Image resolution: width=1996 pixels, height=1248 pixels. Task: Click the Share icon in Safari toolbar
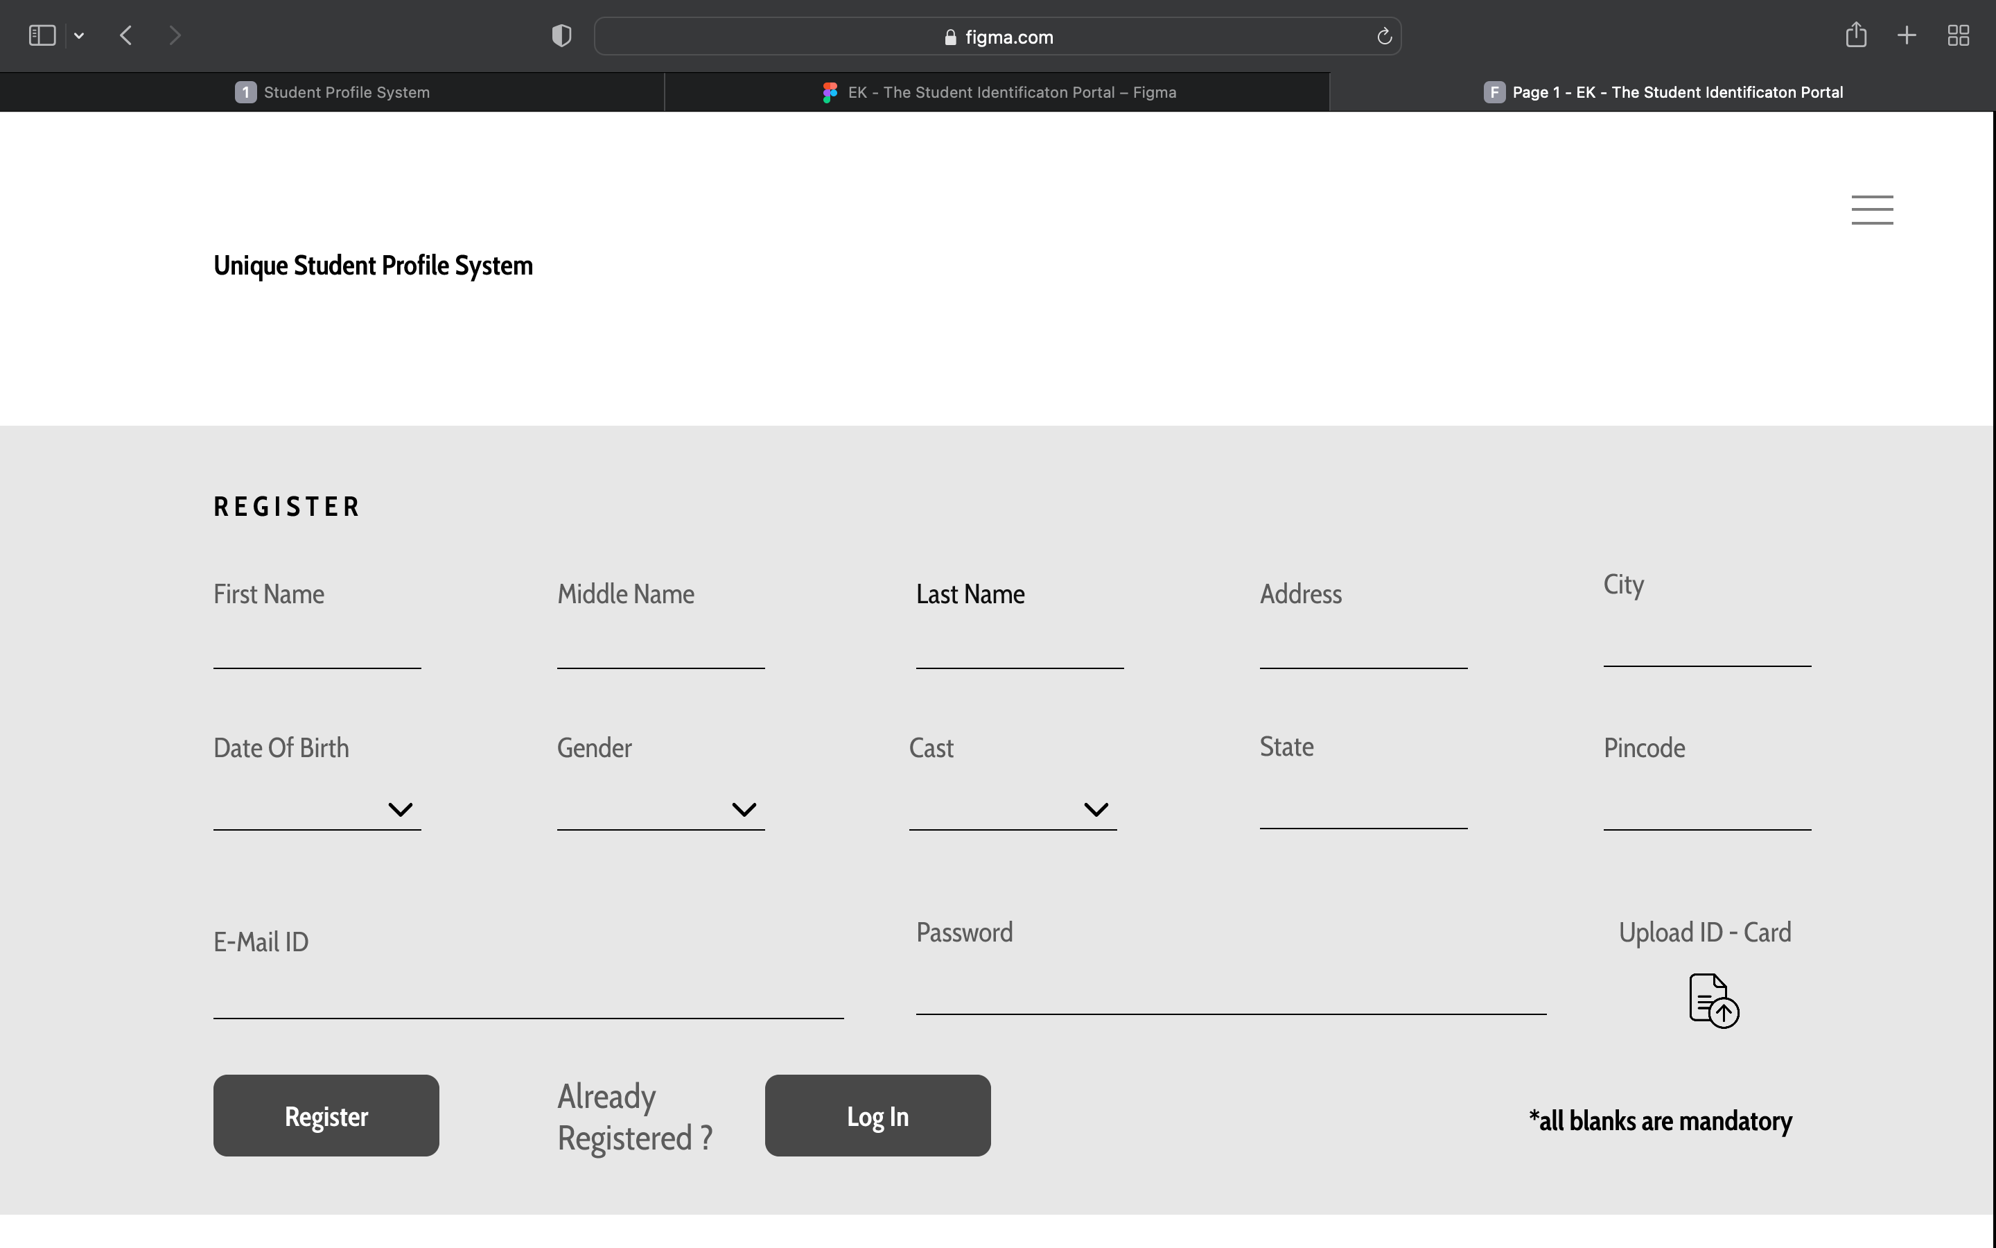[1856, 35]
